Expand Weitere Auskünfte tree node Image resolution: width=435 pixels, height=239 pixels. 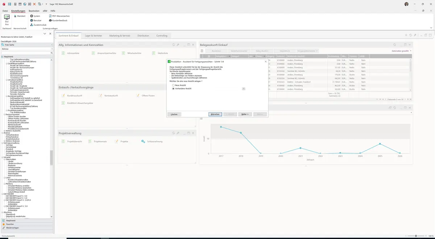4,131
